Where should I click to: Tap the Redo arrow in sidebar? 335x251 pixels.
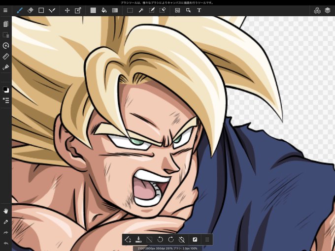tap(6, 233)
